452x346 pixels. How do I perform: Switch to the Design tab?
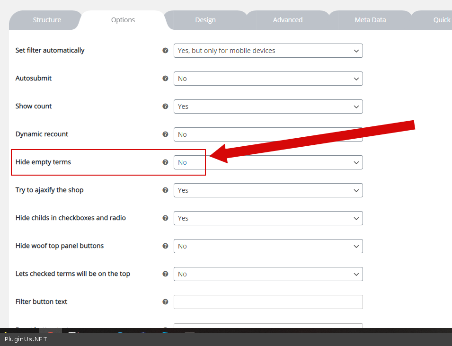click(205, 20)
